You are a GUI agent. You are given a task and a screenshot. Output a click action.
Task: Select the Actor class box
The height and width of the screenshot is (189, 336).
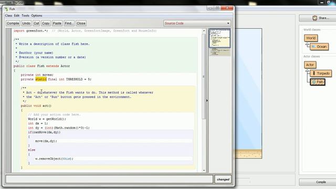[x=310, y=65]
